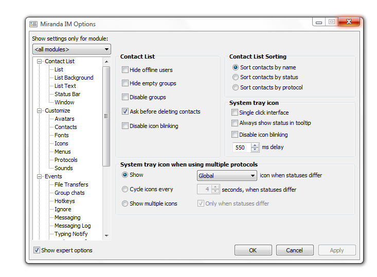This screenshot has height=277, width=377.
Task: Close the Miranda IM Options window
Action: pyautogui.click(x=349, y=22)
